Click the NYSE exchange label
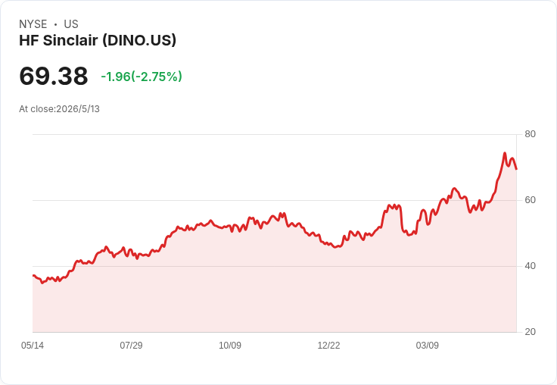 [x=33, y=24]
